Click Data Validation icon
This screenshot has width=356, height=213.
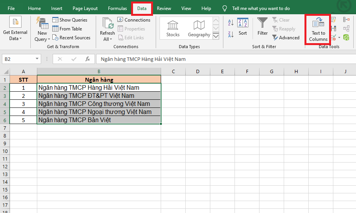[333, 37]
